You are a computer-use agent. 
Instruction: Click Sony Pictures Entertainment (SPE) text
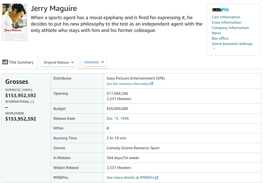click(136, 78)
